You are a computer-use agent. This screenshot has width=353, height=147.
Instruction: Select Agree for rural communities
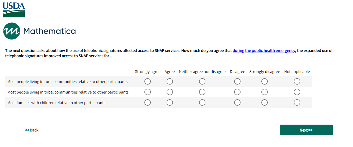click(170, 82)
